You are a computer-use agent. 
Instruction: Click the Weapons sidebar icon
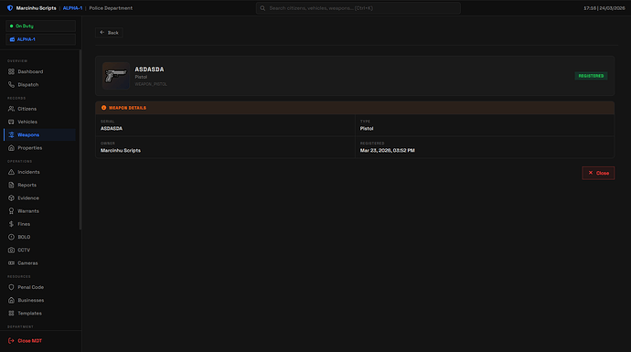click(11, 134)
